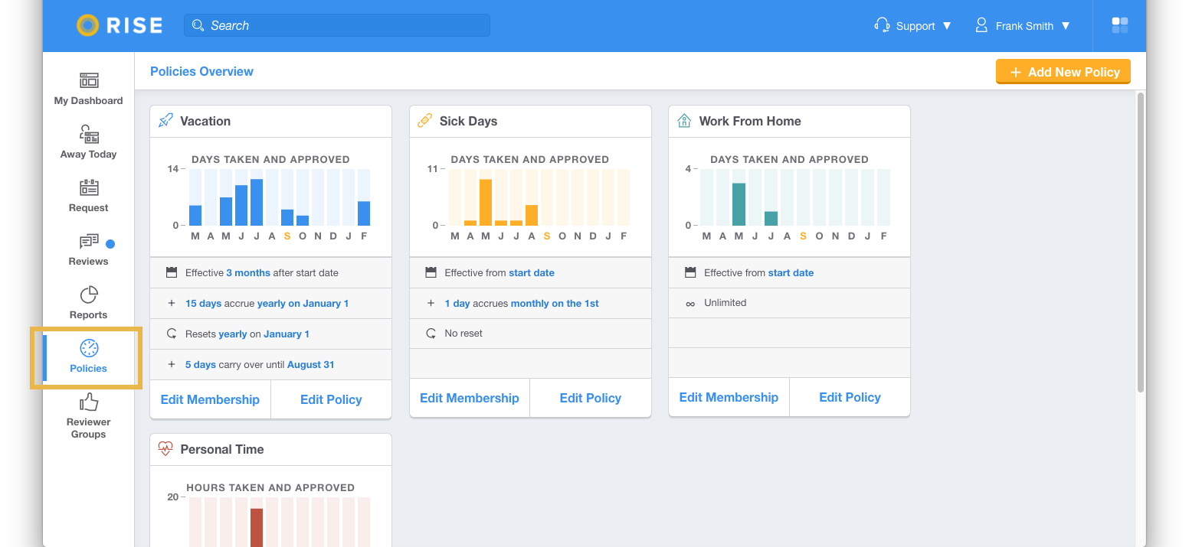1189x547 pixels.
Task: Click '1 day' accrual link in Sick Days
Action: click(457, 303)
